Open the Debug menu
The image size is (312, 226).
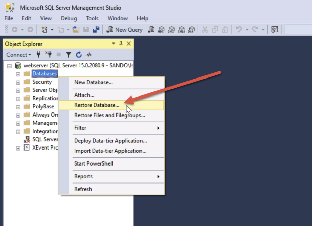[69, 18]
